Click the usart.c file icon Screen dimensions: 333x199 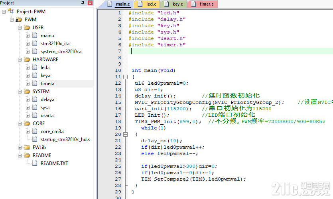click(x=35, y=115)
